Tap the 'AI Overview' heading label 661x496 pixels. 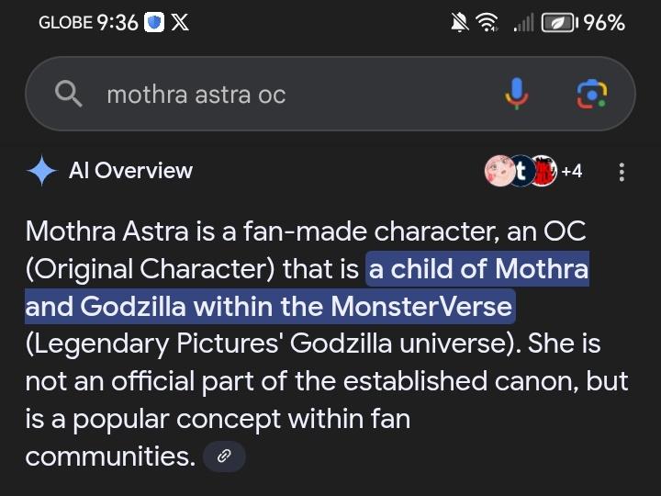[x=130, y=171]
